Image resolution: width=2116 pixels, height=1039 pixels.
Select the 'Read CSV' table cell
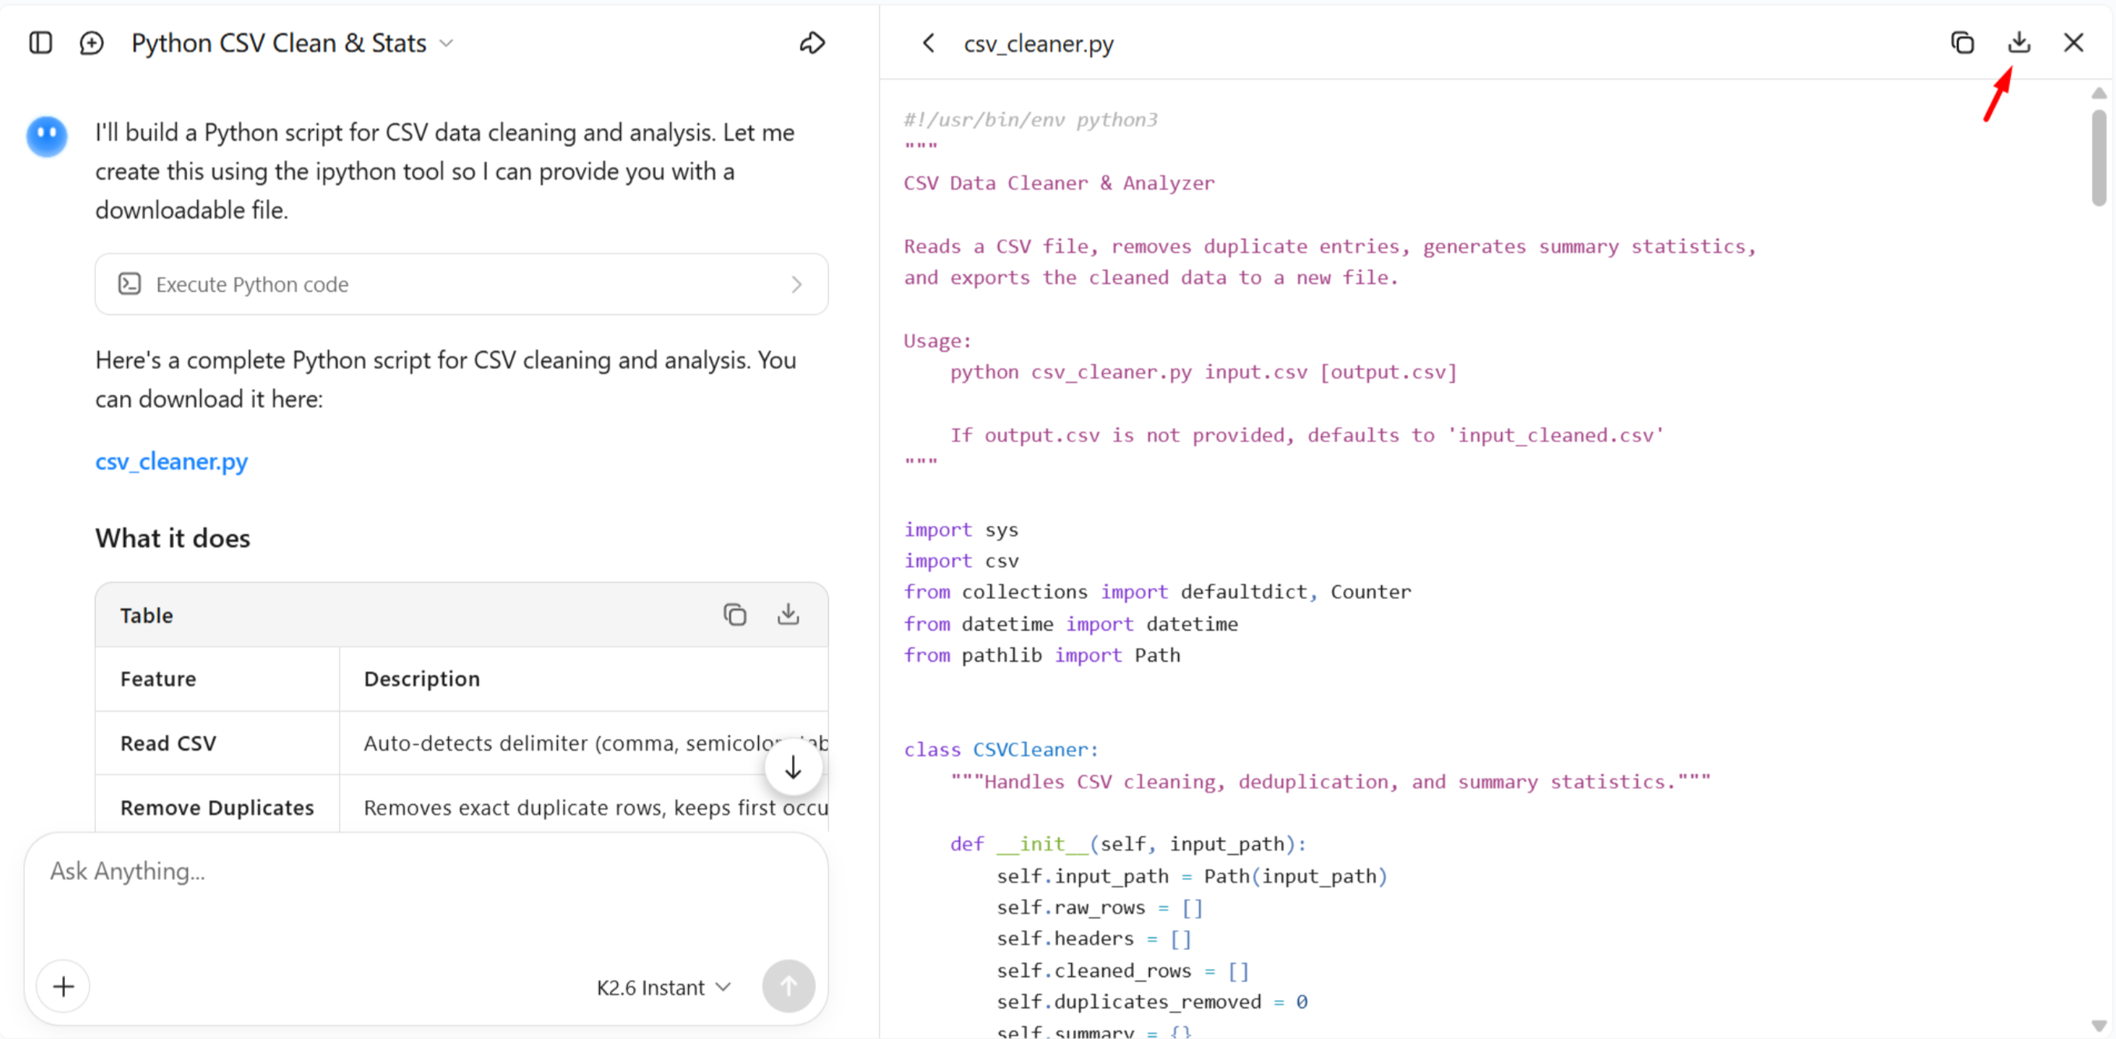(217, 743)
